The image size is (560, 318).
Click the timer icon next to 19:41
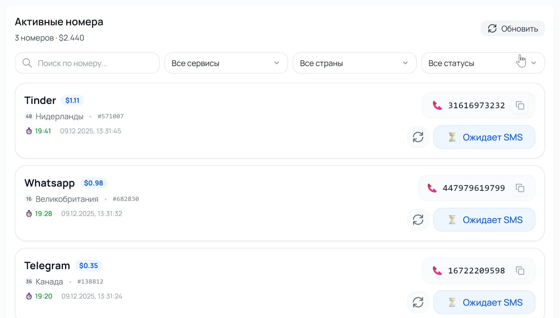pos(29,131)
